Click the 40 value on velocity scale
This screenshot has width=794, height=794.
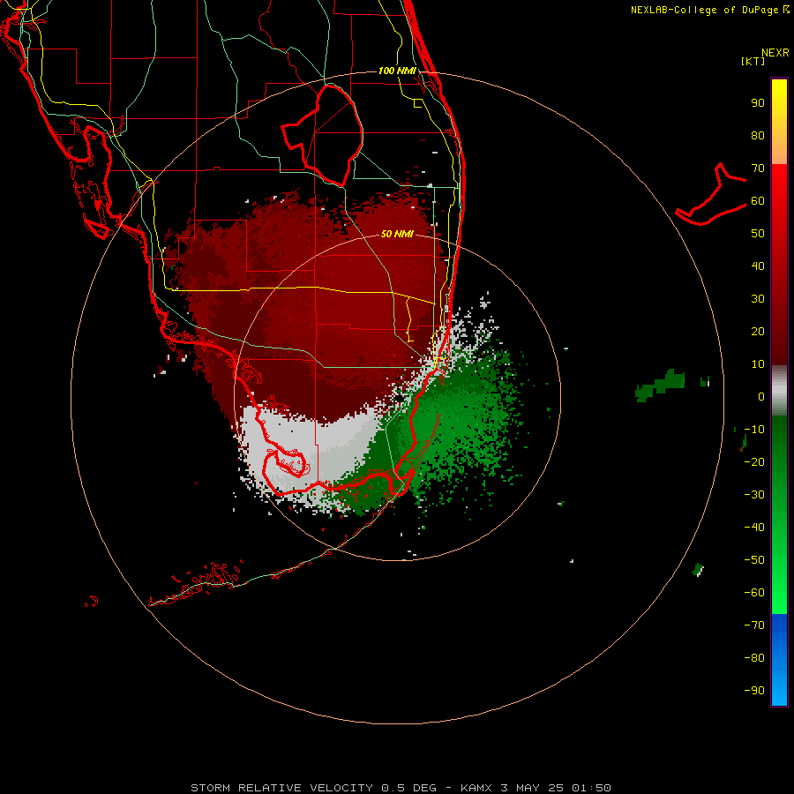click(758, 266)
